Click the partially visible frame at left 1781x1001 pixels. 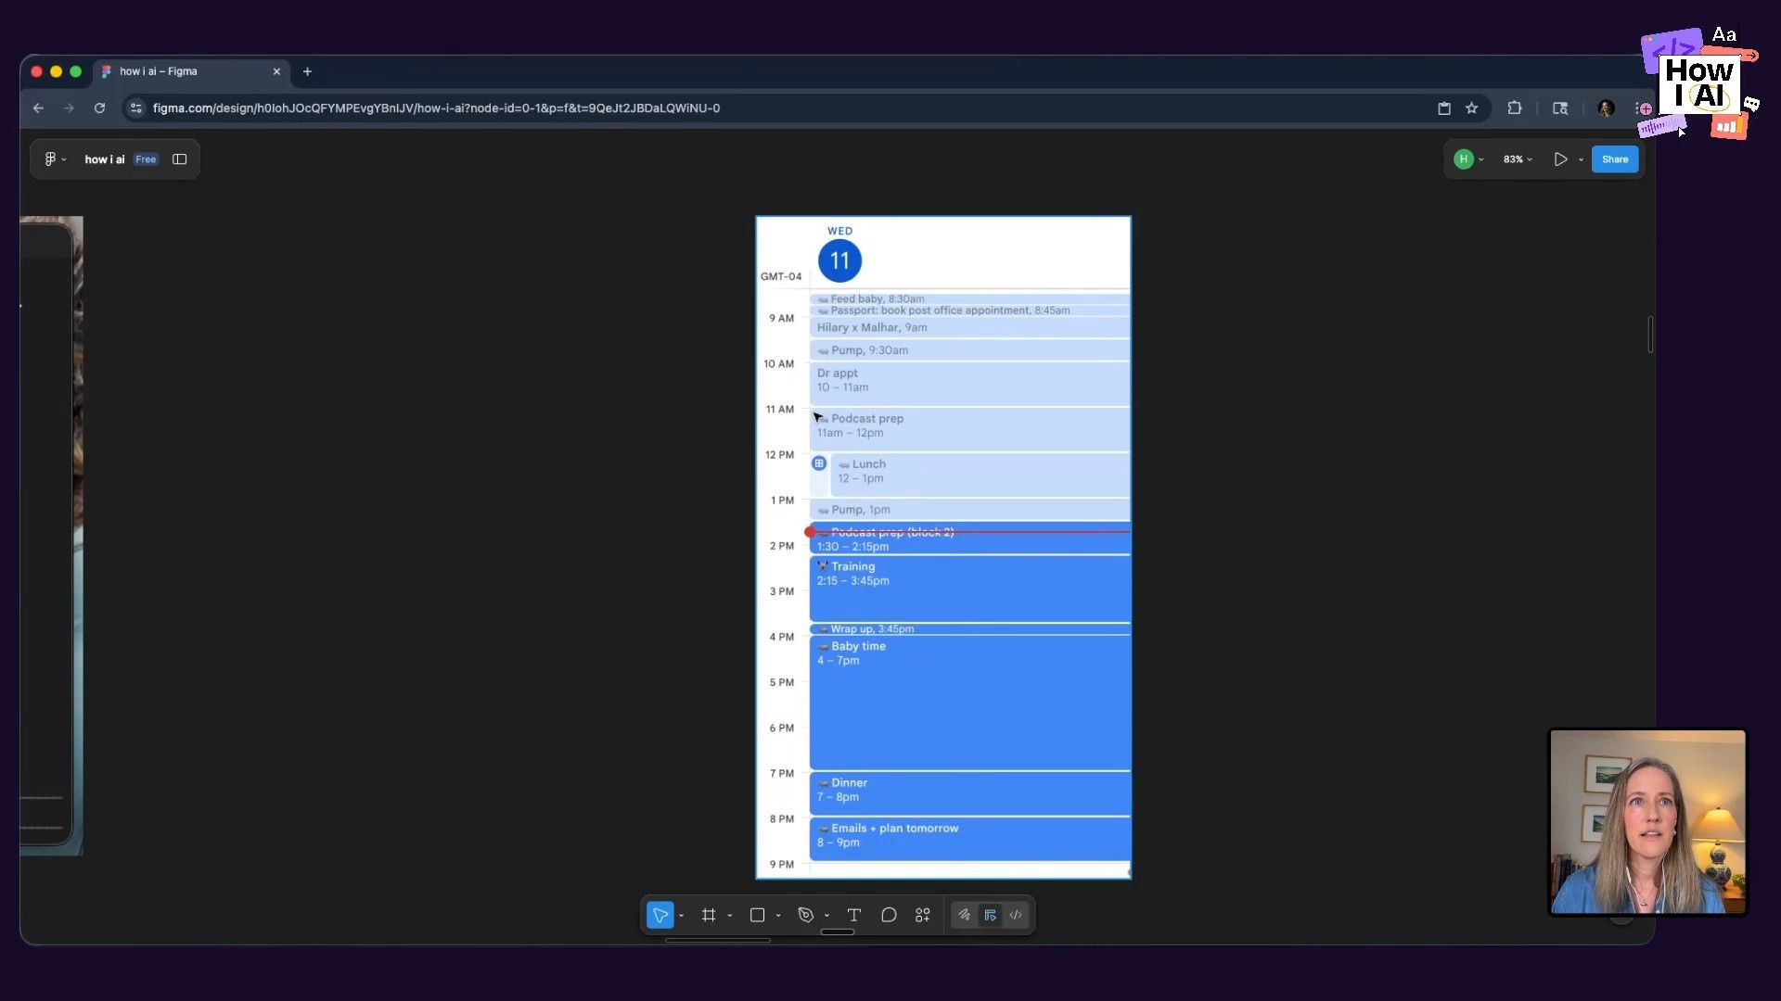tap(51, 536)
